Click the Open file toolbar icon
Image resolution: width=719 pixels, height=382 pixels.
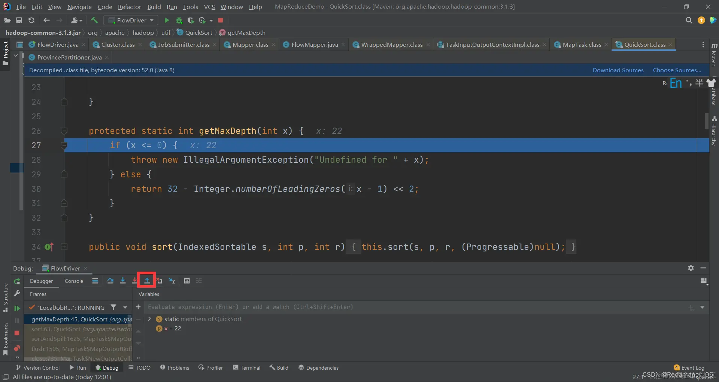[x=7, y=20]
